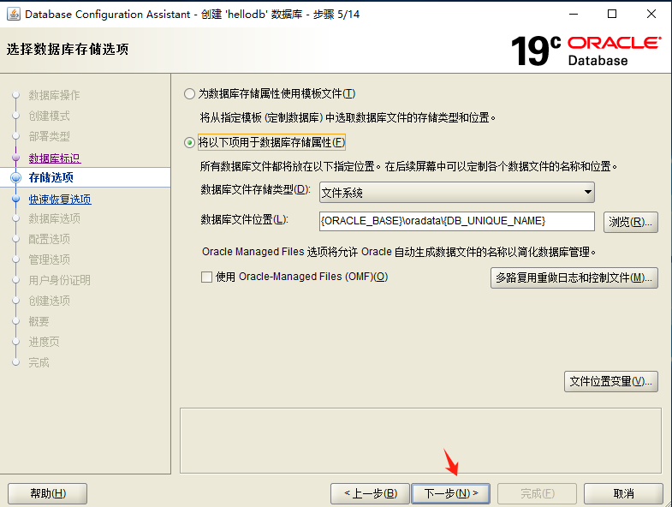Open 多路复用重做日志和控制文件 dialog
Image resolution: width=672 pixels, height=507 pixels.
coord(574,278)
